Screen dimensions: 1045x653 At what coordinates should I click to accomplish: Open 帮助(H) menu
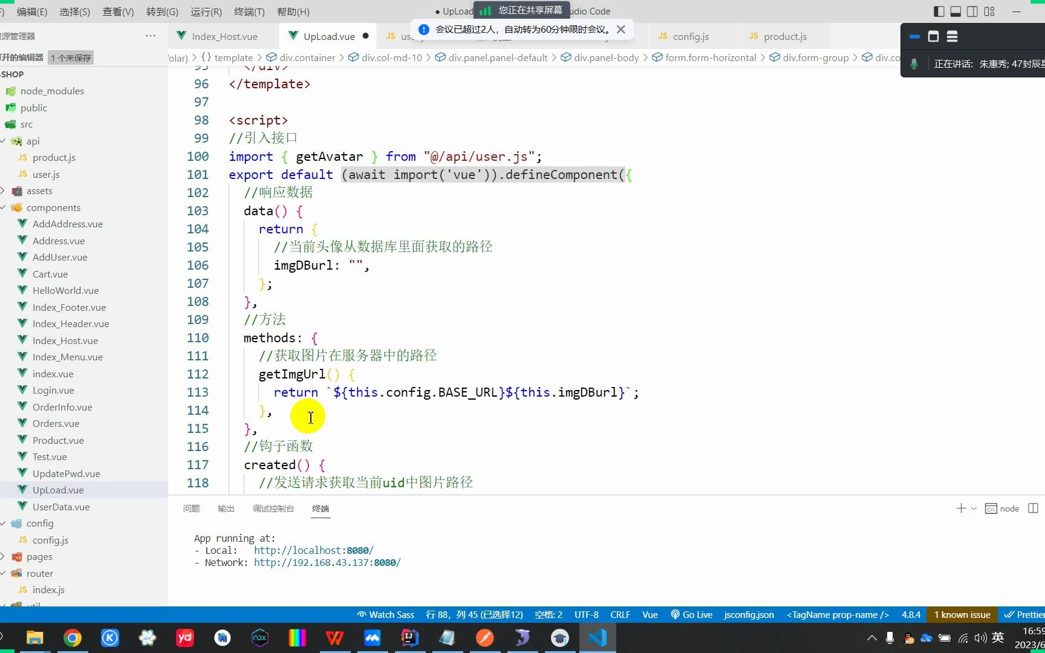[293, 11]
